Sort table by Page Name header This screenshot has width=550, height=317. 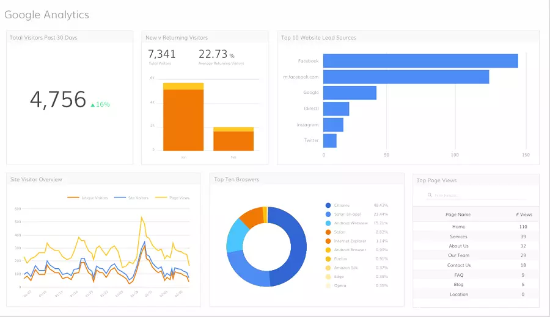pos(458,215)
